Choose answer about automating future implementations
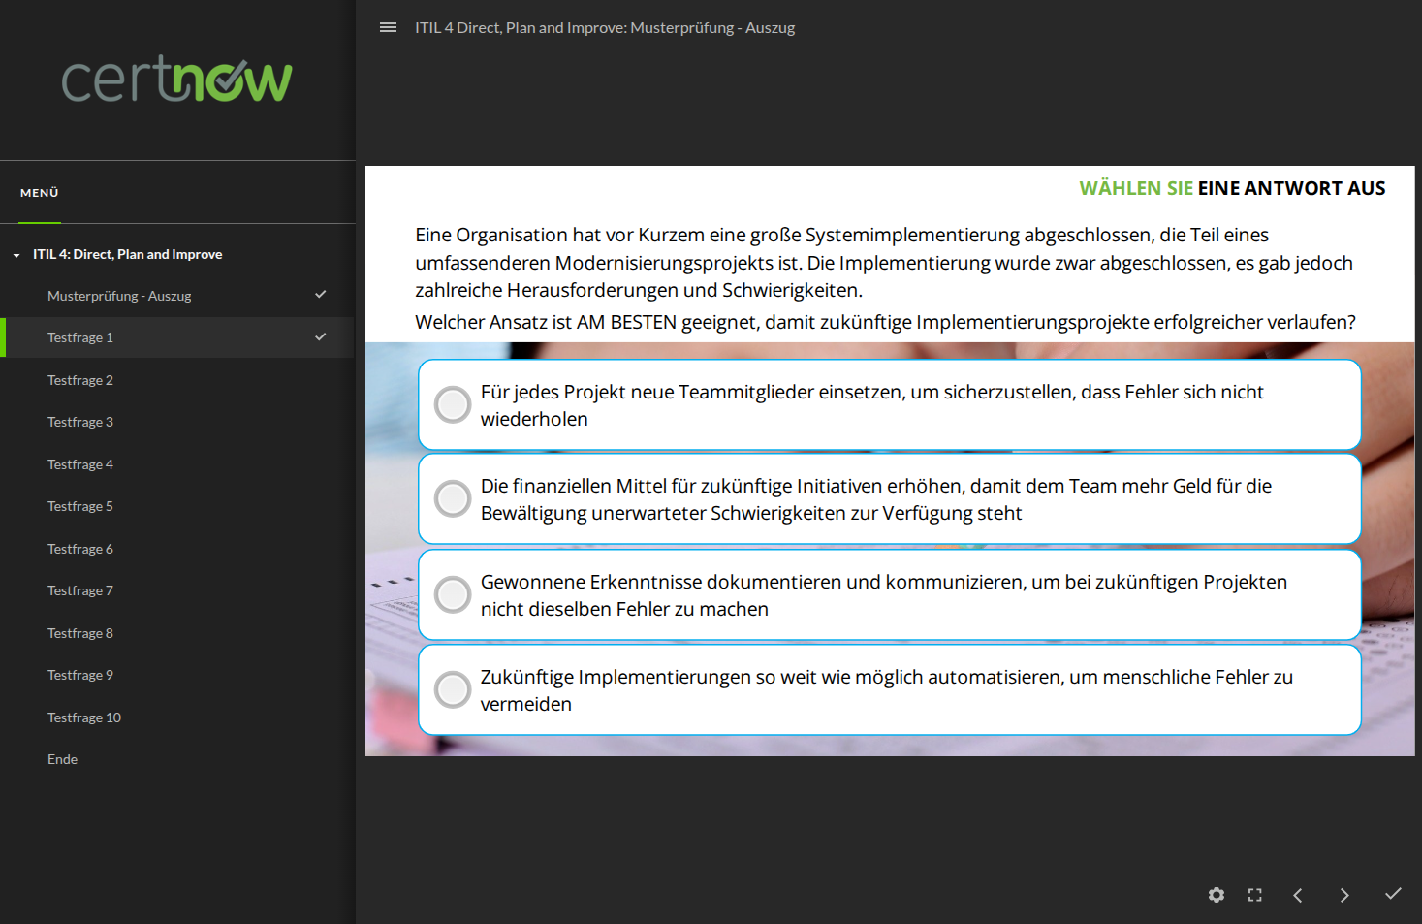The height and width of the screenshot is (924, 1422). coord(453,690)
